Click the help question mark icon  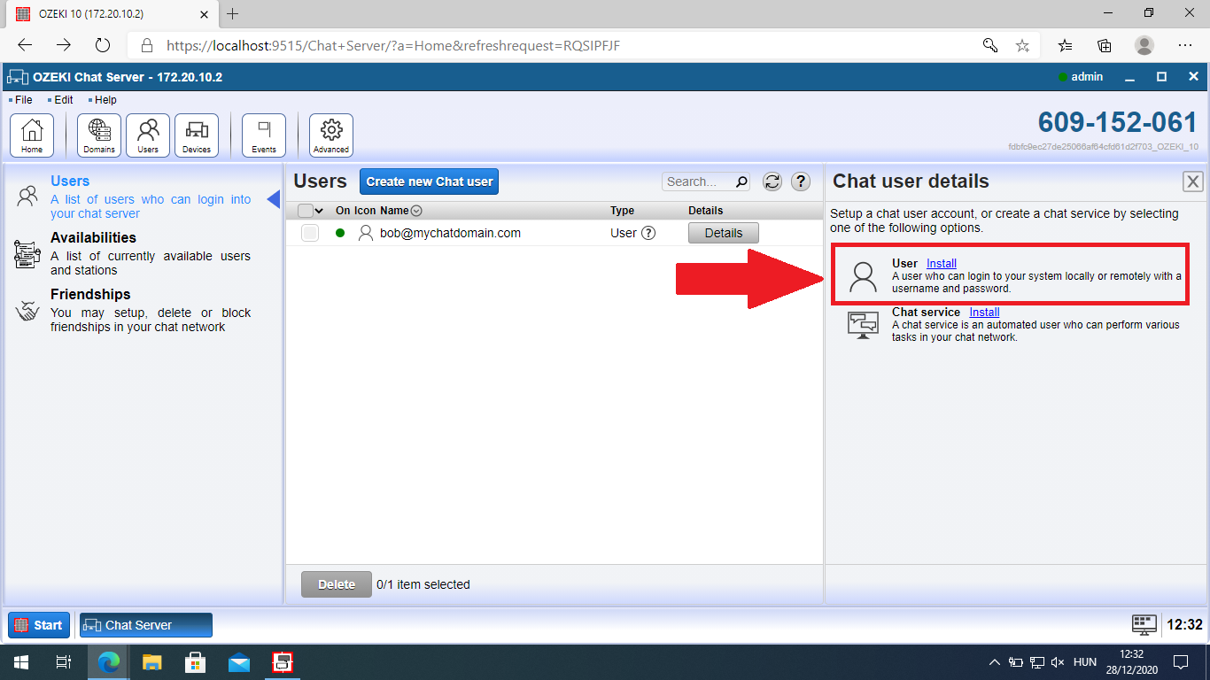[x=801, y=182]
